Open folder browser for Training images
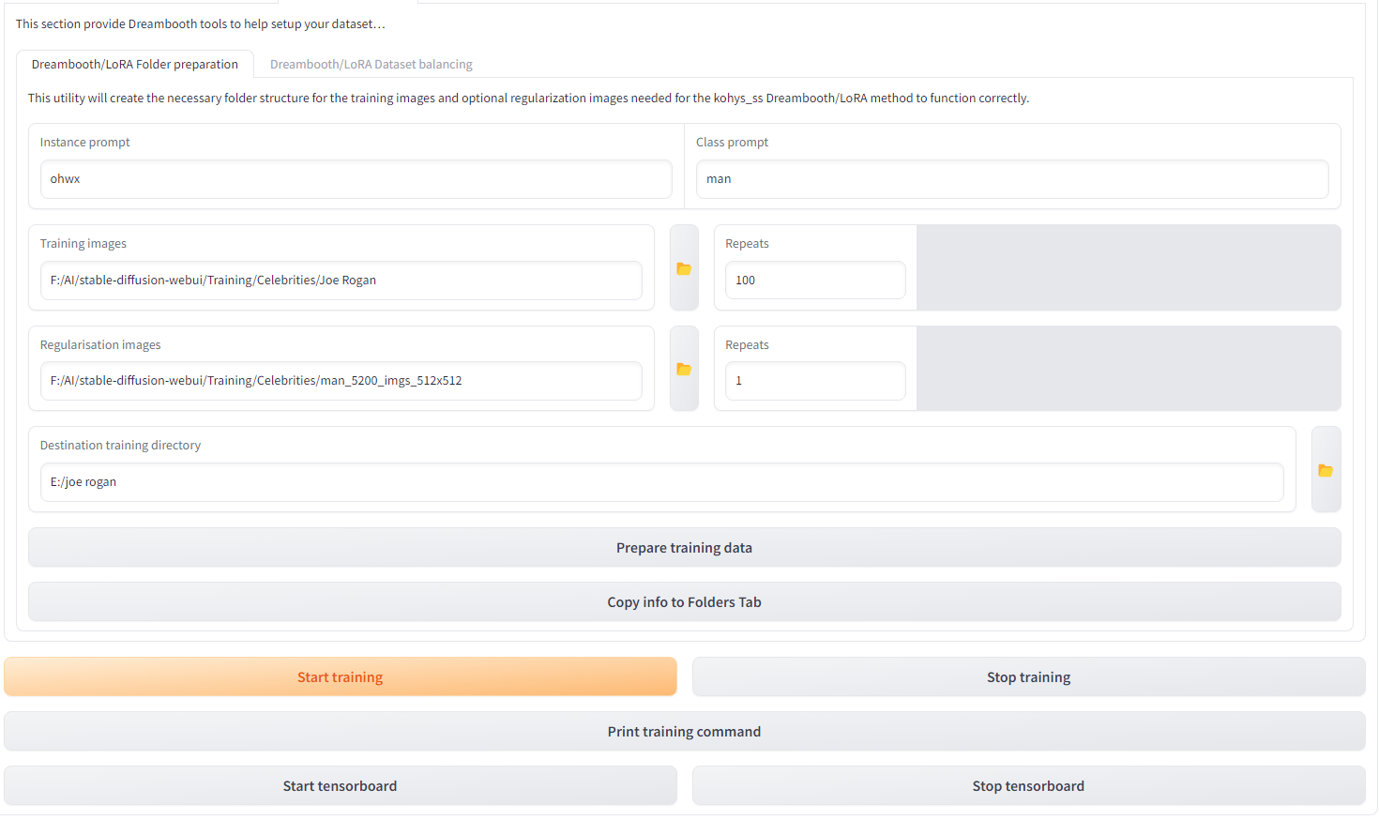The image size is (1379, 820). point(684,268)
